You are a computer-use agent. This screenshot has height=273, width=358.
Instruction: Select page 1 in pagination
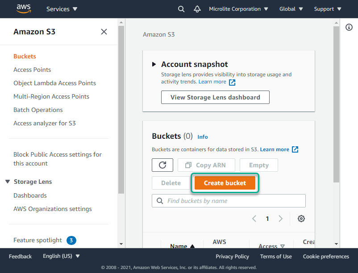[267, 219]
